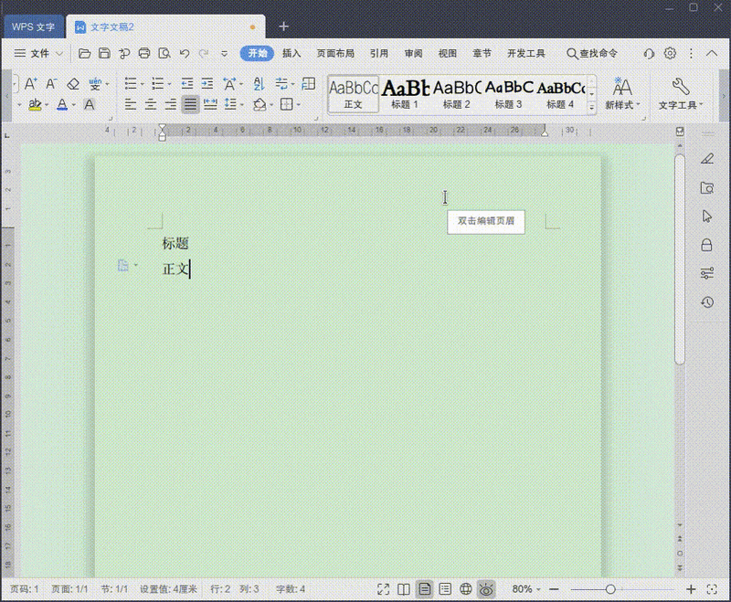The image size is (731, 602).
Task: Apply the 标题 1 style
Action: click(405, 94)
